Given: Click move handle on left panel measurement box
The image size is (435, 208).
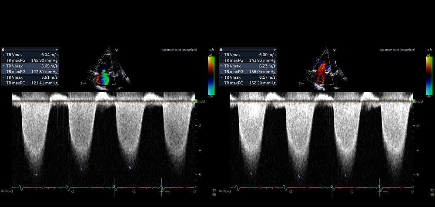Looking at the screenshot, I should [x=57, y=50].
